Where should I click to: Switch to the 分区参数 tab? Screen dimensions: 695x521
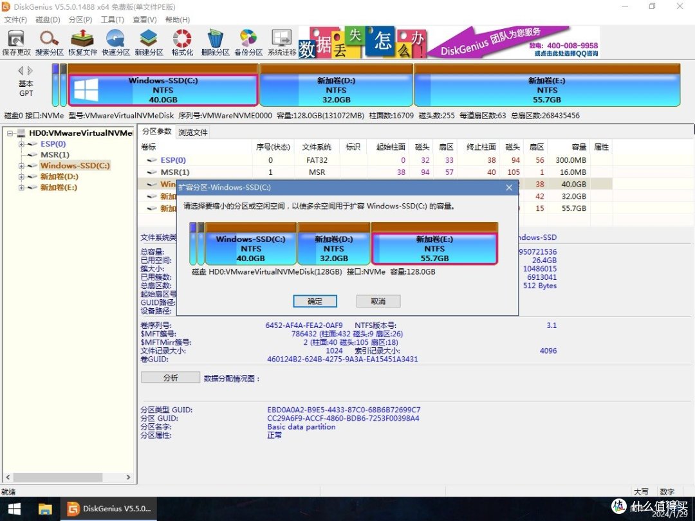156,132
